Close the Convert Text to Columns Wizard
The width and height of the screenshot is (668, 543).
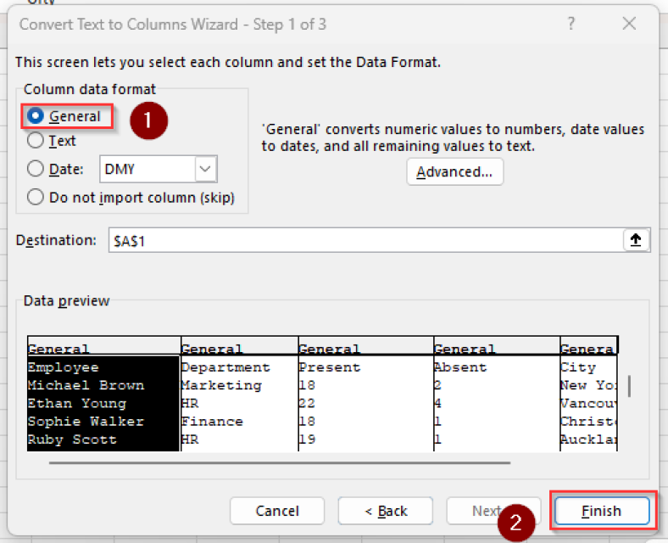pos(629,24)
